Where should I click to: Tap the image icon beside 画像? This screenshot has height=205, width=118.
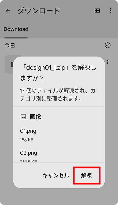click(x=23, y=117)
